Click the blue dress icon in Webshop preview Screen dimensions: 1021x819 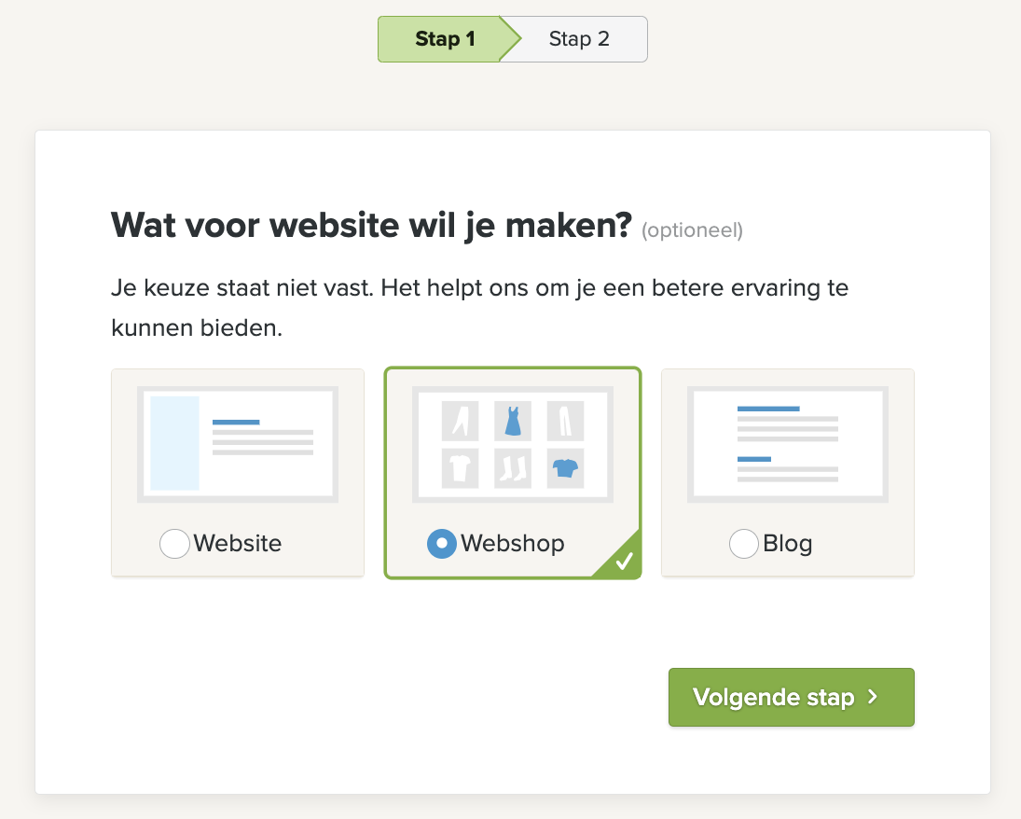coord(513,421)
